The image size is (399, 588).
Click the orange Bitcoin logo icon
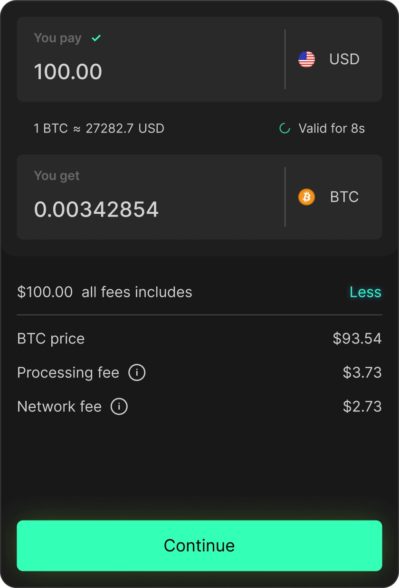(306, 197)
